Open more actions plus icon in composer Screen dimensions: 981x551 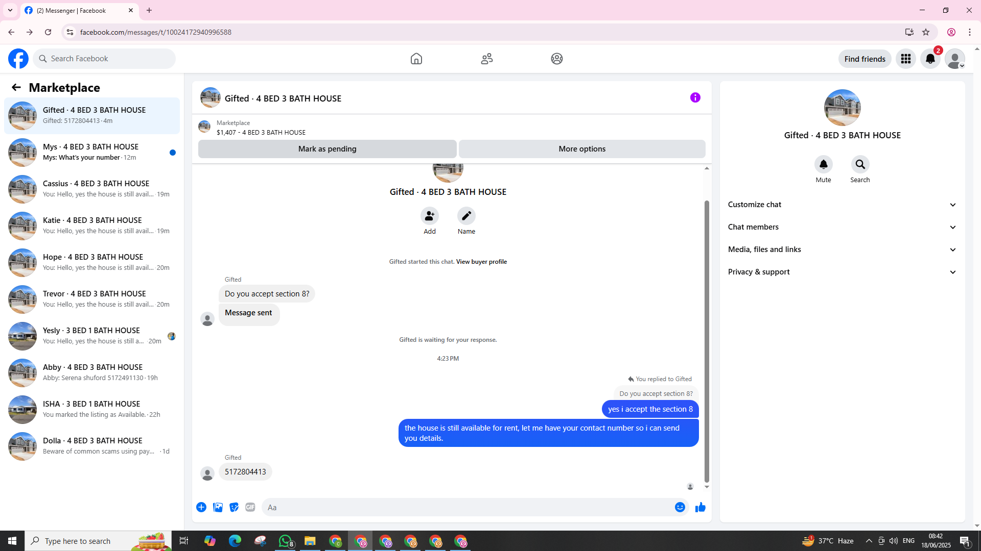pos(201,507)
